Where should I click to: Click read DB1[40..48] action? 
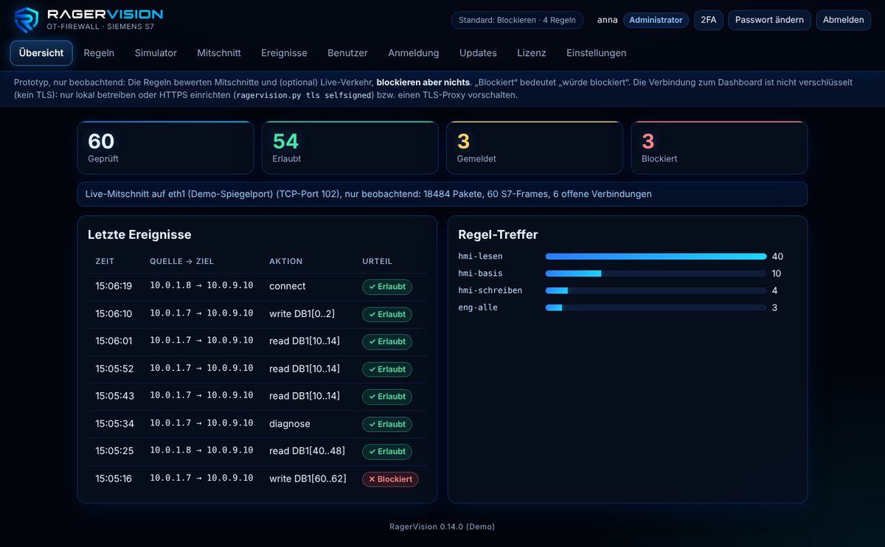pyautogui.click(x=307, y=450)
